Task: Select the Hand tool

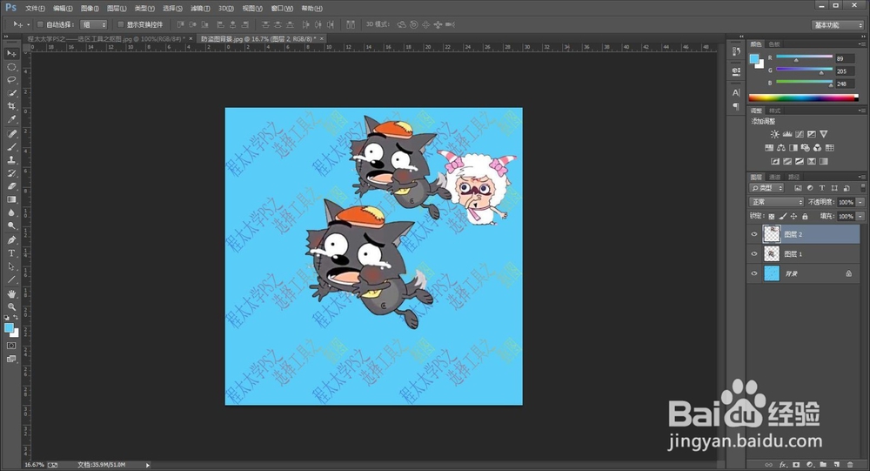Action: (11, 293)
